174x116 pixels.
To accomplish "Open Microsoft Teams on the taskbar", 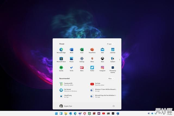I will pos(80,113).
